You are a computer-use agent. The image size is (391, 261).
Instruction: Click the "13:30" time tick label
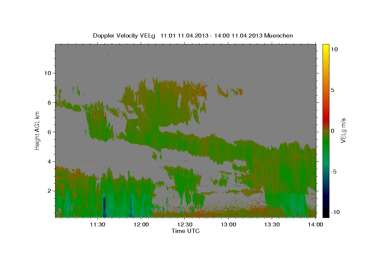(x=272, y=224)
